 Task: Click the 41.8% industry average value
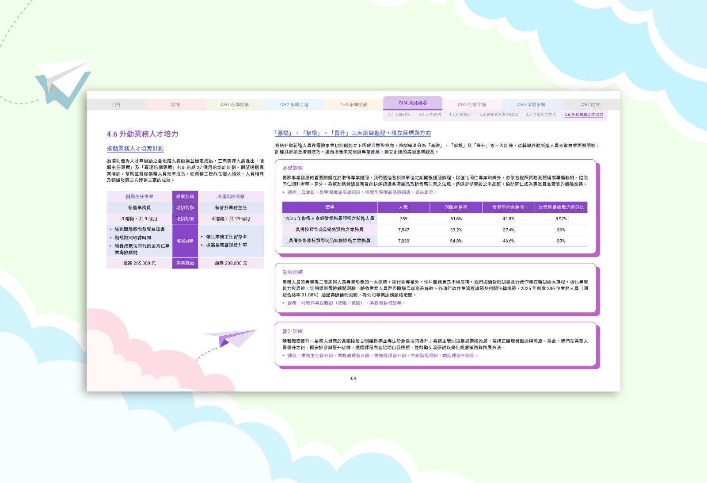(x=509, y=218)
